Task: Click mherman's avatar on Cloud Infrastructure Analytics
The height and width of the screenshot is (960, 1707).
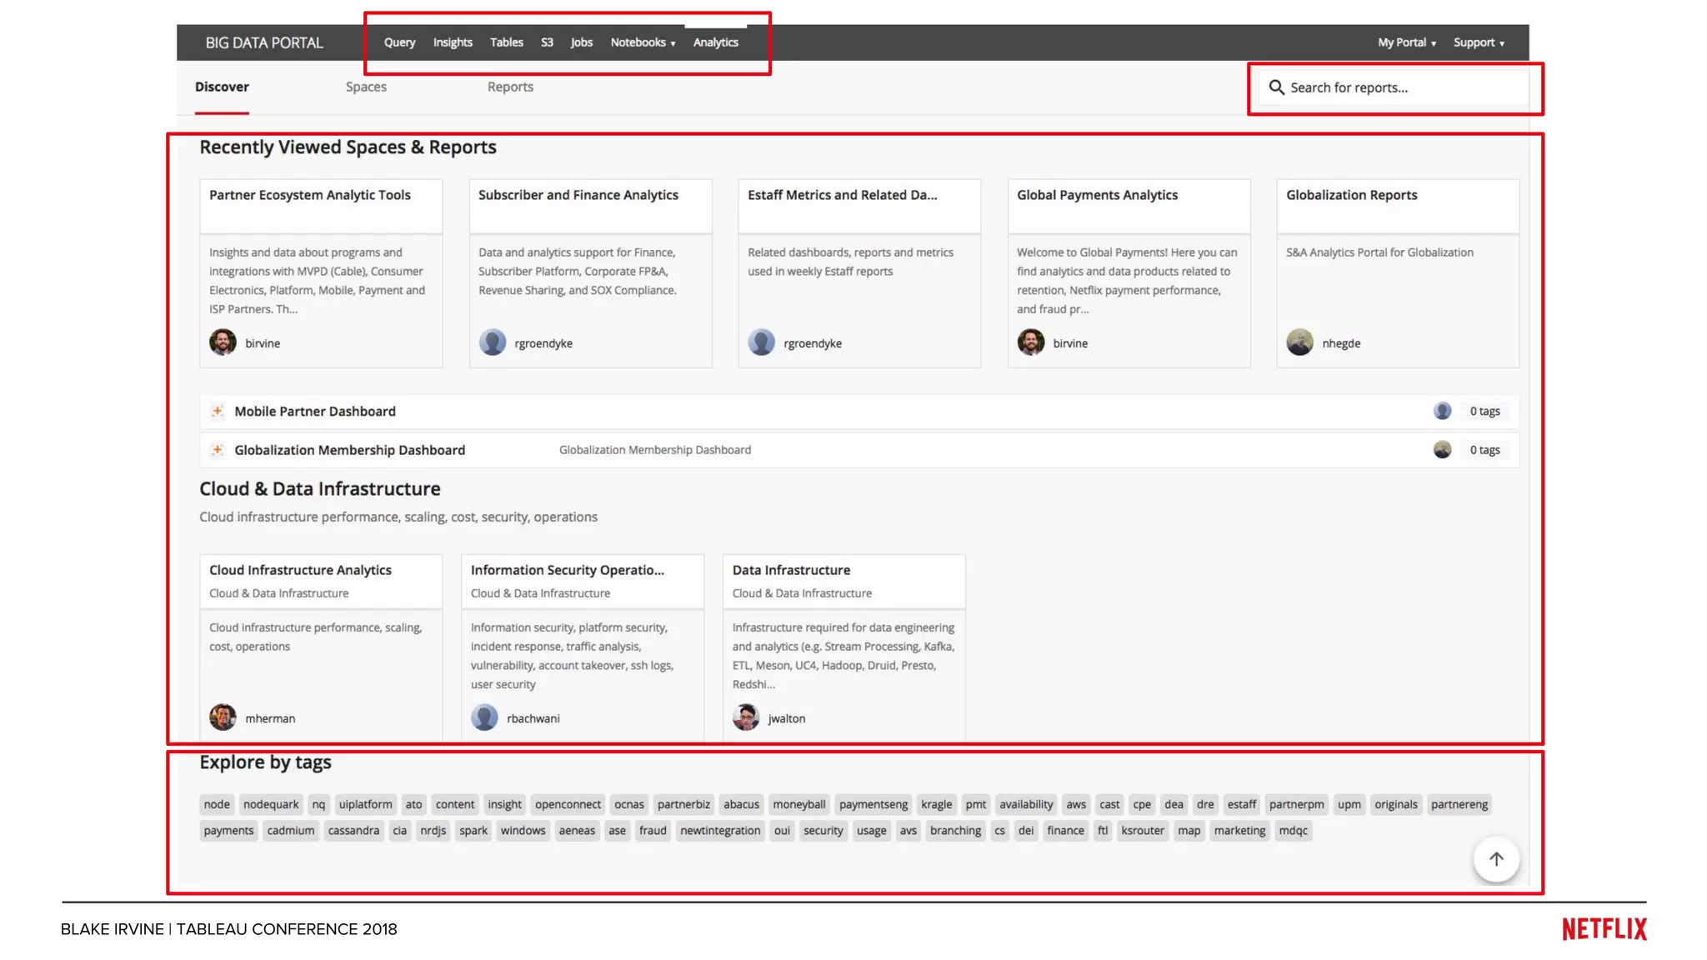Action: [x=223, y=717]
